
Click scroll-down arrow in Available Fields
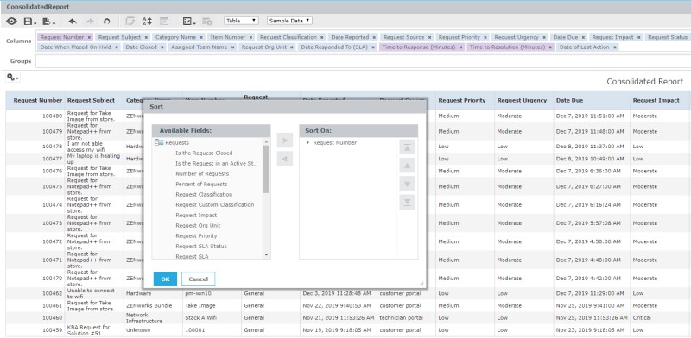pos(266,254)
